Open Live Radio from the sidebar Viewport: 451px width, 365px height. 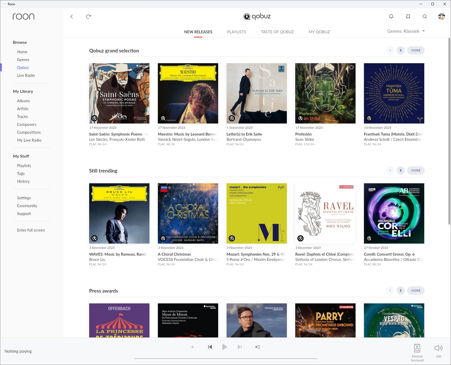[x=26, y=75]
